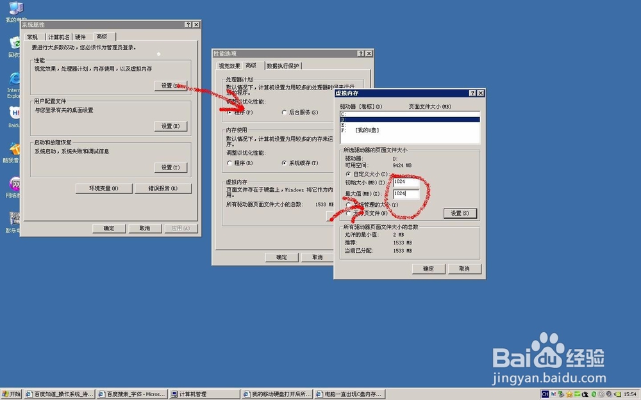Click the 15:54 system clock

pyautogui.click(x=630, y=394)
